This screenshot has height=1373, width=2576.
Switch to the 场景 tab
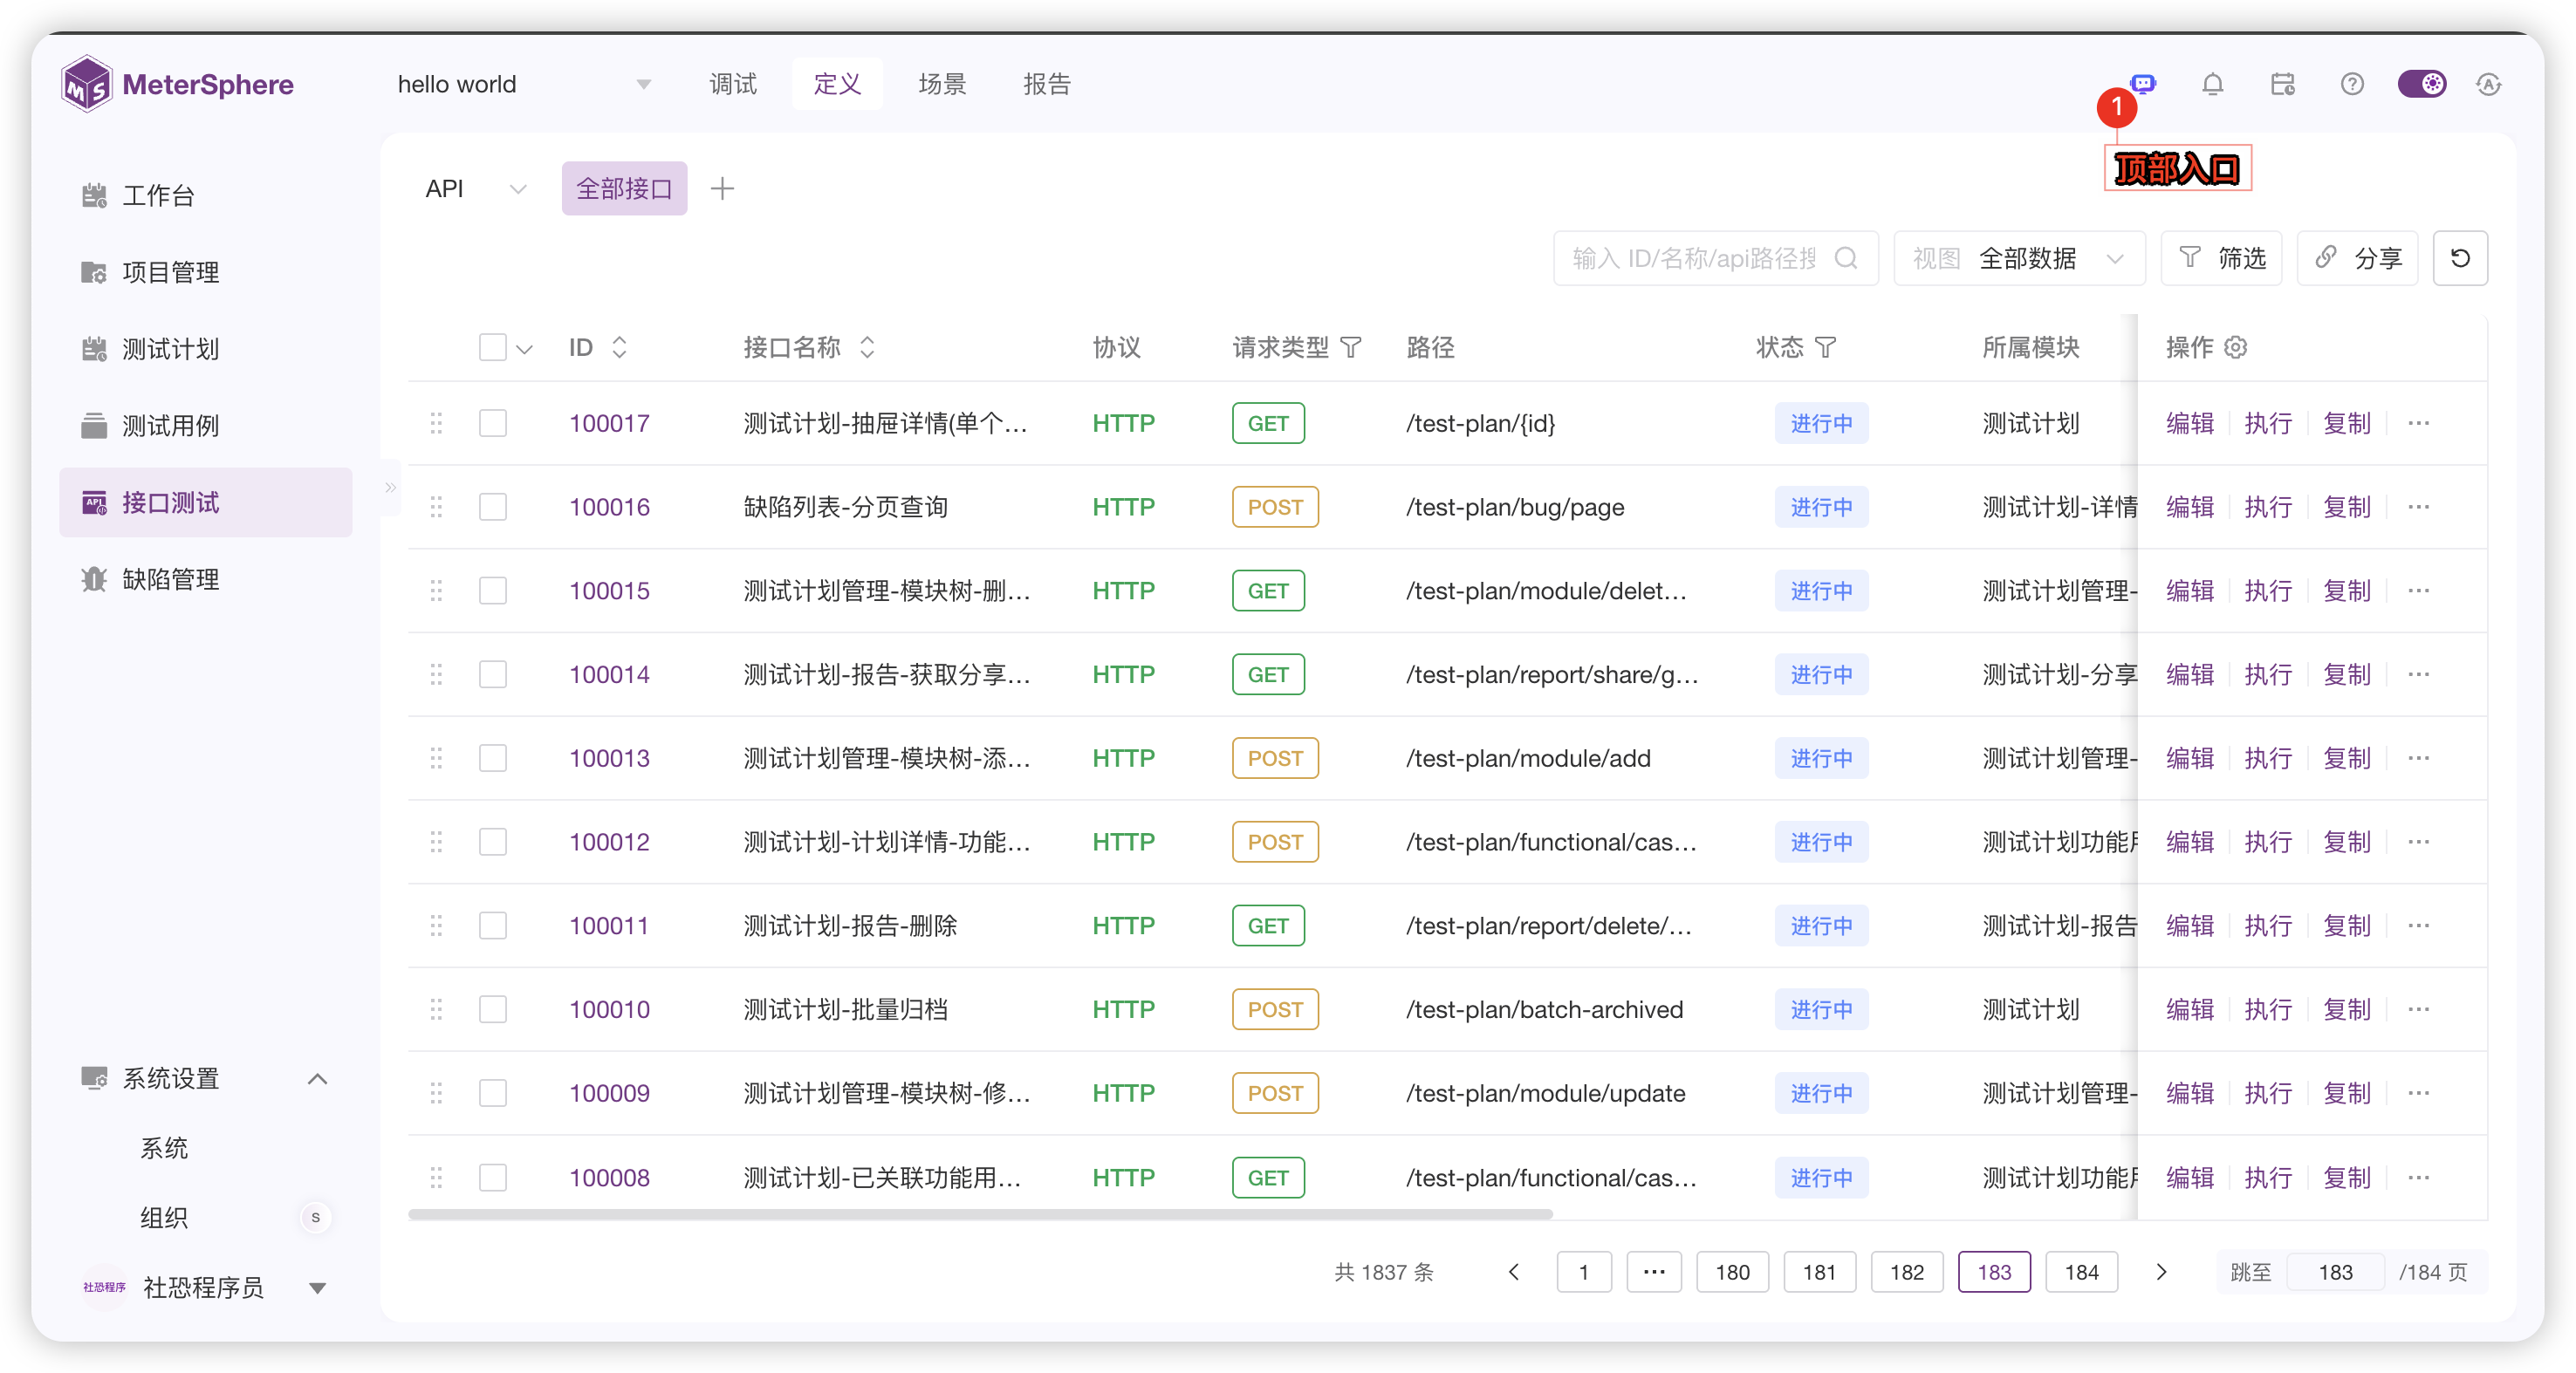click(x=942, y=84)
